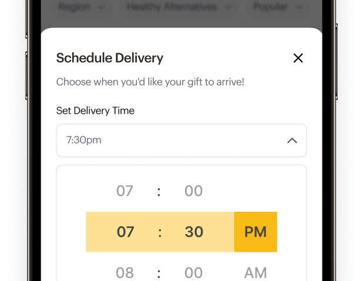Tap the highlighted minute 30
The height and width of the screenshot is (281, 363).
(x=194, y=232)
